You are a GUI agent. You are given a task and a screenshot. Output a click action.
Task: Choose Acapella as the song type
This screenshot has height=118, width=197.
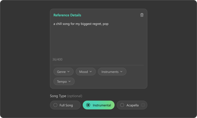tap(132, 105)
